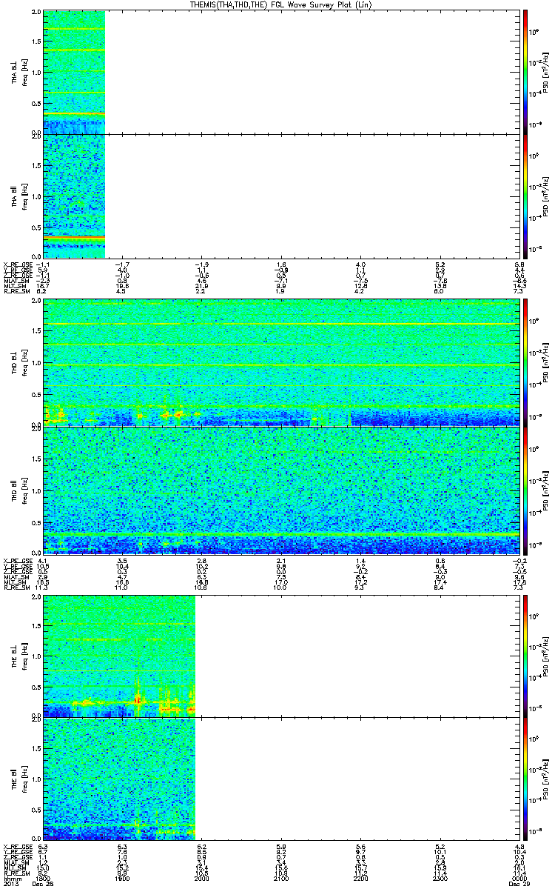Click the 'Dec 28' date label
This screenshot has width=555, height=889.
tap(44, 885)
